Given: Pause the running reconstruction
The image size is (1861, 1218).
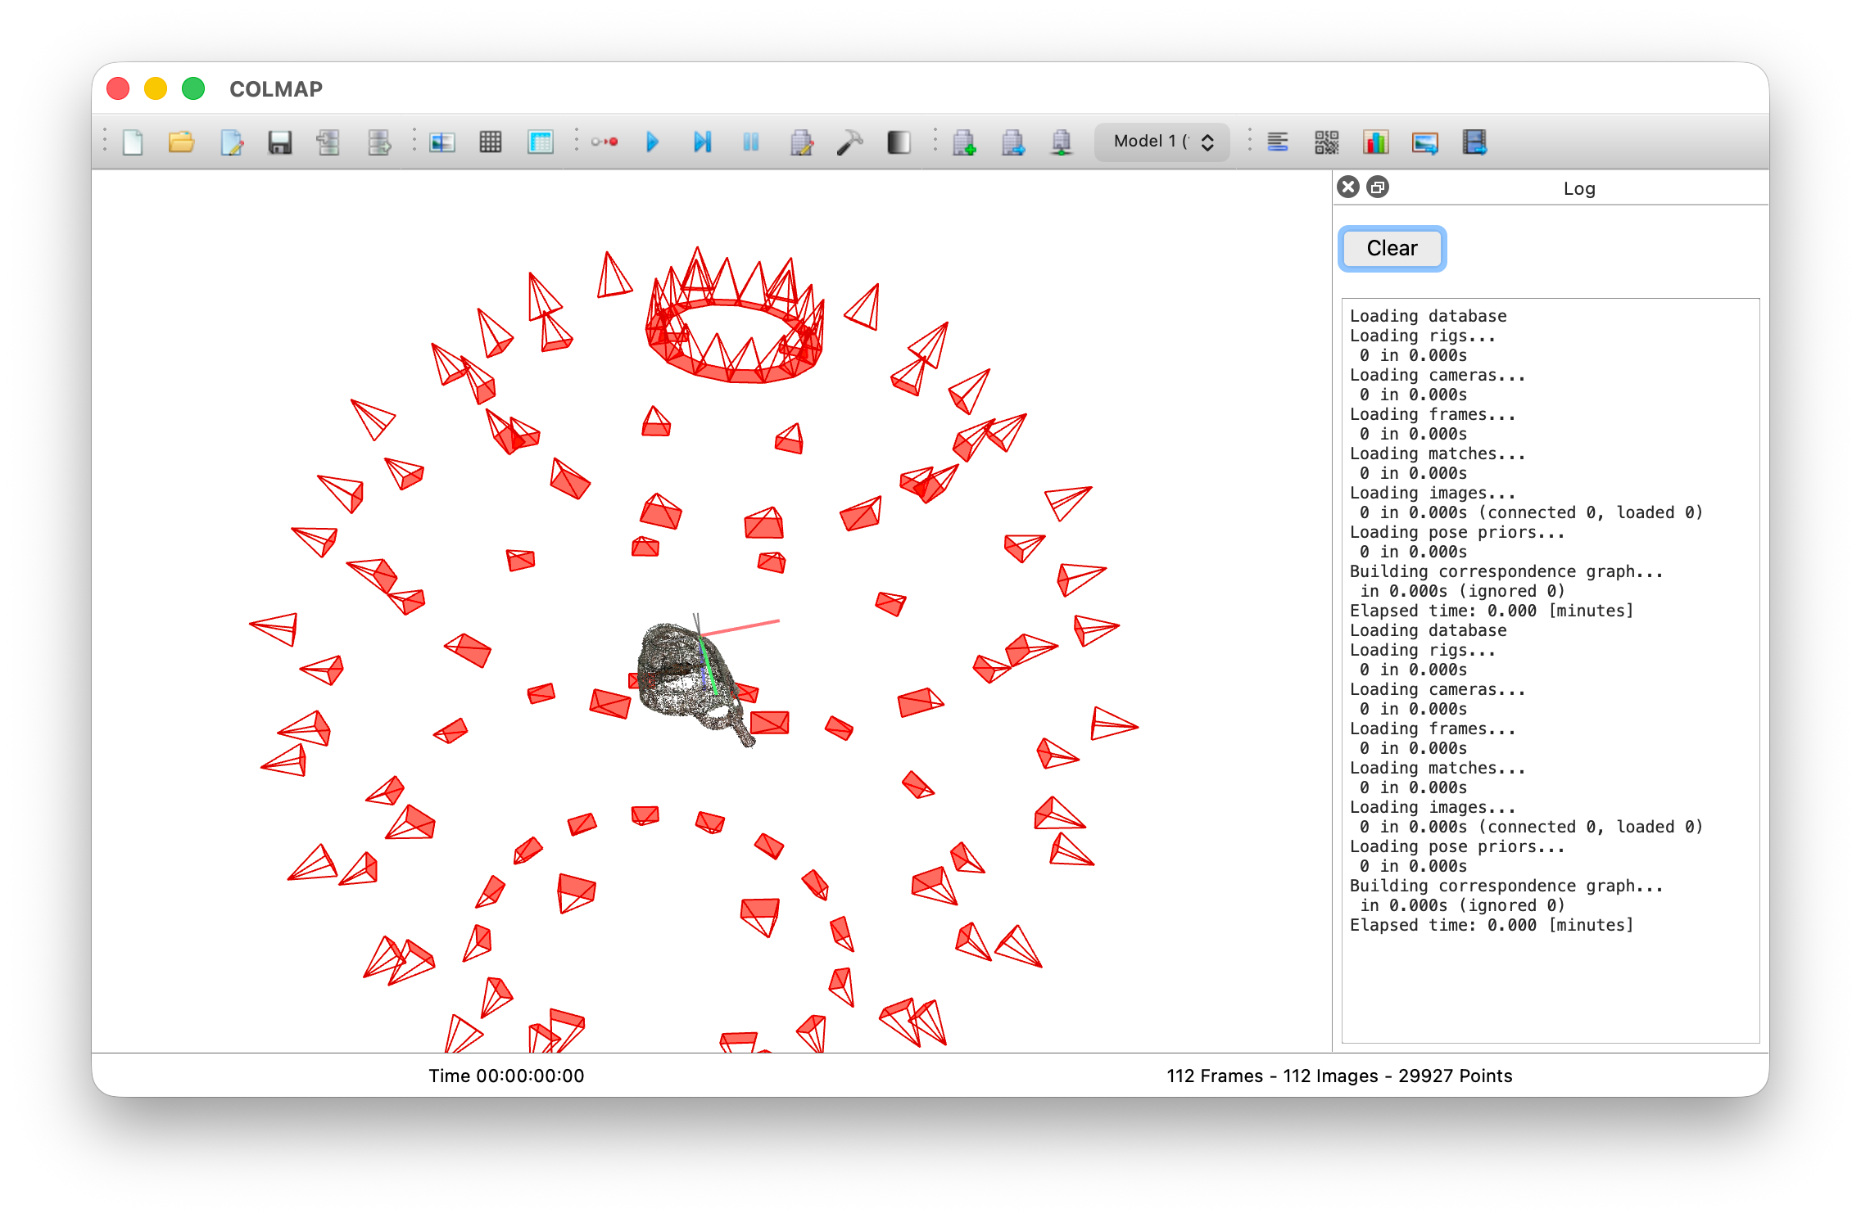Looking at the screenshot, I should point(750,142).
